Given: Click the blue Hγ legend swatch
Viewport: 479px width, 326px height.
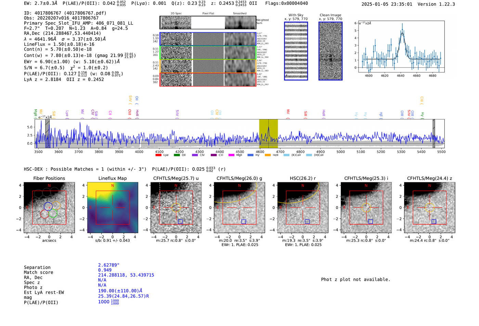Looking at the screenshot, I should 250,155.
